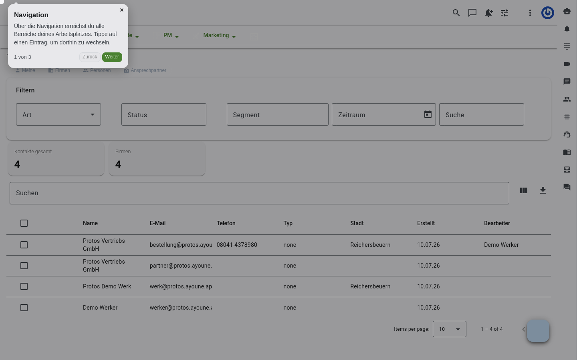Open the filled chat message icon in sidebar
The image size is (577, 360).
click(x=567, y=82)
